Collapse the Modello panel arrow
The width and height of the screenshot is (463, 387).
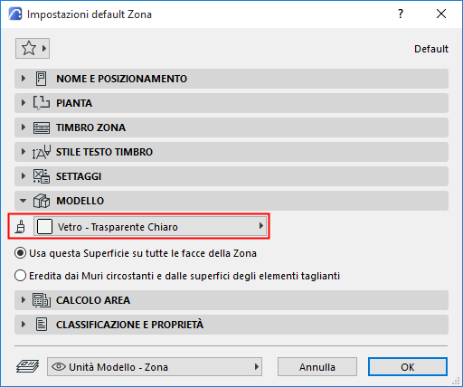click(x=24, y=201)
